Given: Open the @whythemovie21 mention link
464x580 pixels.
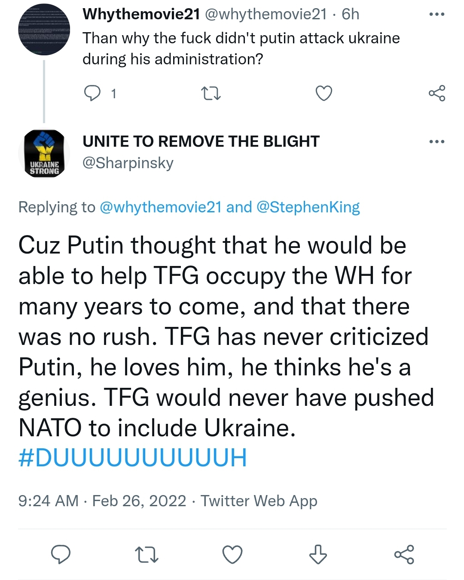Looking at the screenshot, I should pyautogui.click(x=160, y=207).
